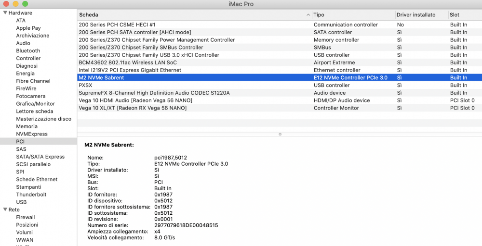Click the 8.0 GT/s link speed value

[x=164, y=237]
